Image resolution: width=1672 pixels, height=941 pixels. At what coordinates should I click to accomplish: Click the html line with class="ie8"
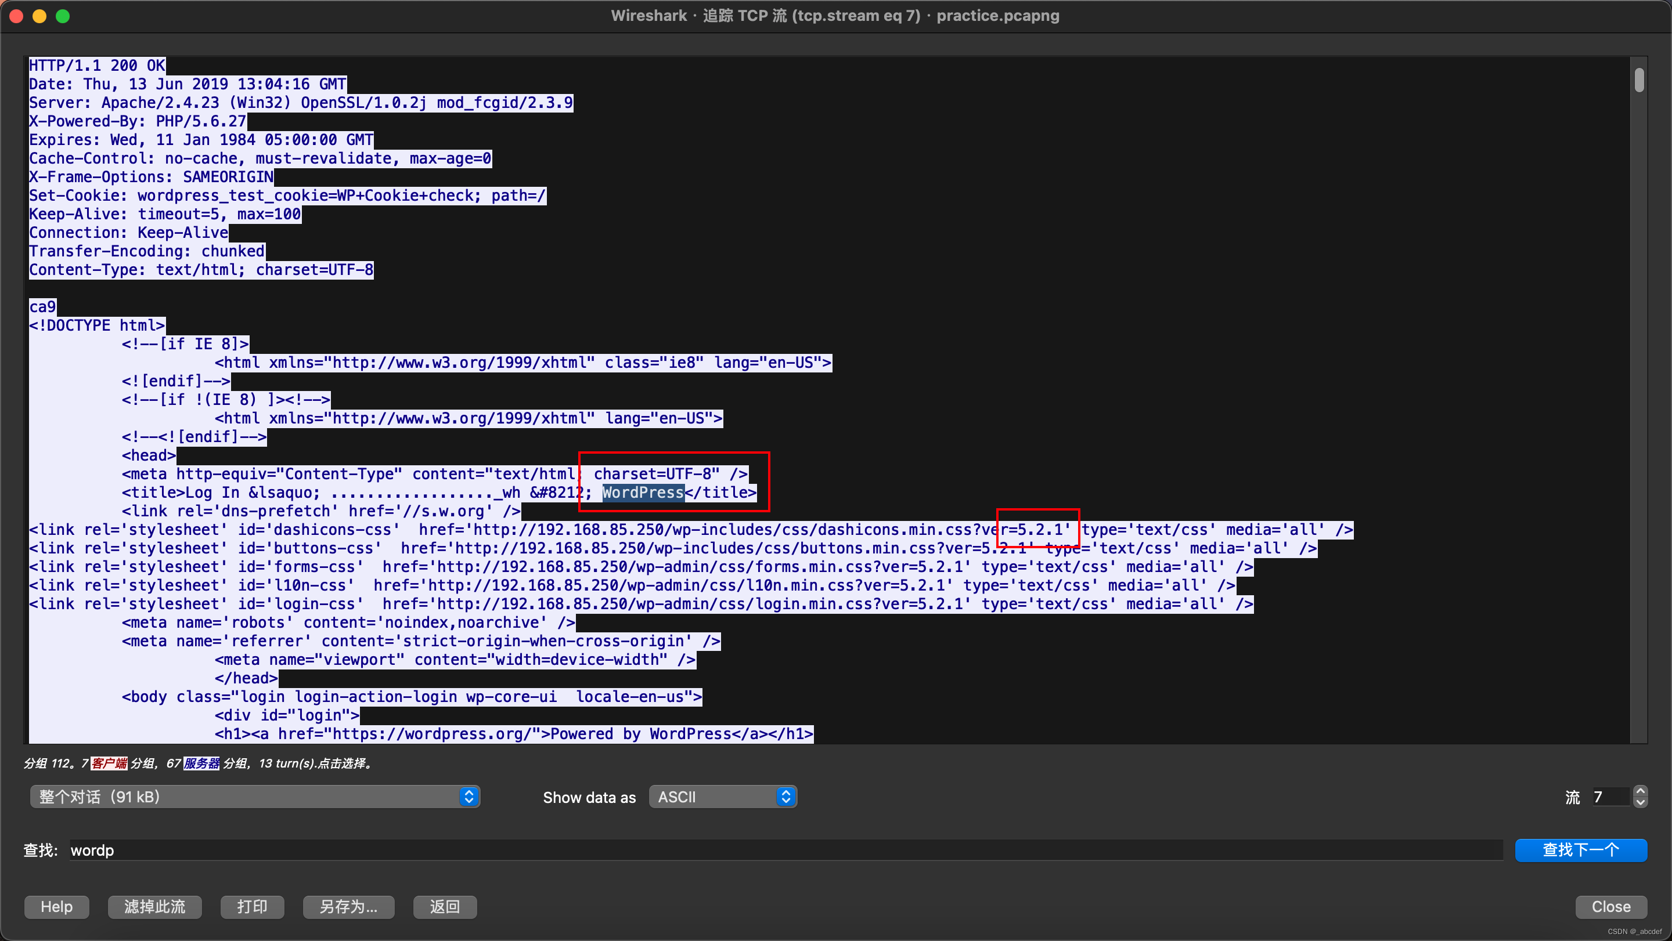tap(523, 363)
